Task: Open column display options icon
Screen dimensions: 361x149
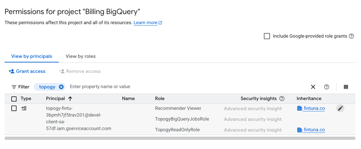Action: 346,87
